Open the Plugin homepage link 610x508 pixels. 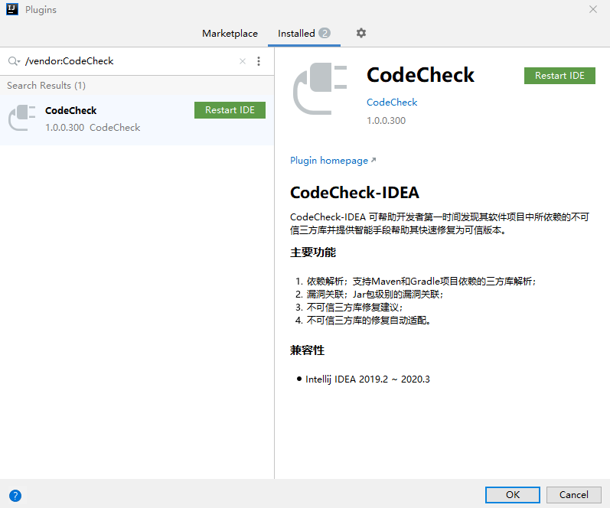pos(333,160)
